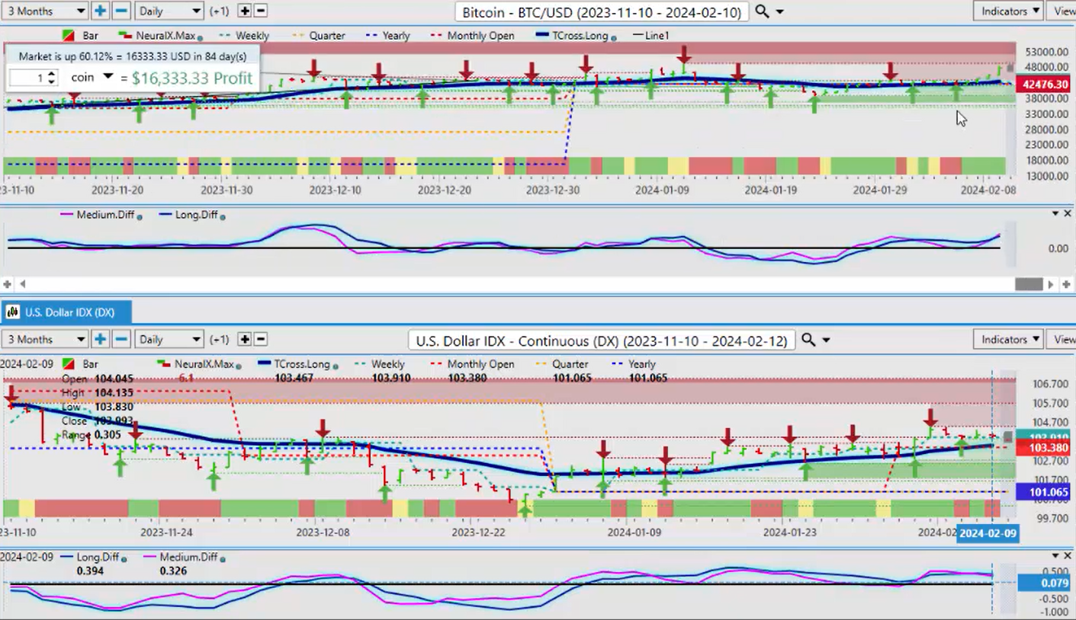
Task: Expand the arrow beside the Dollar IDX search magnifier
Action: tap(826, 340)
